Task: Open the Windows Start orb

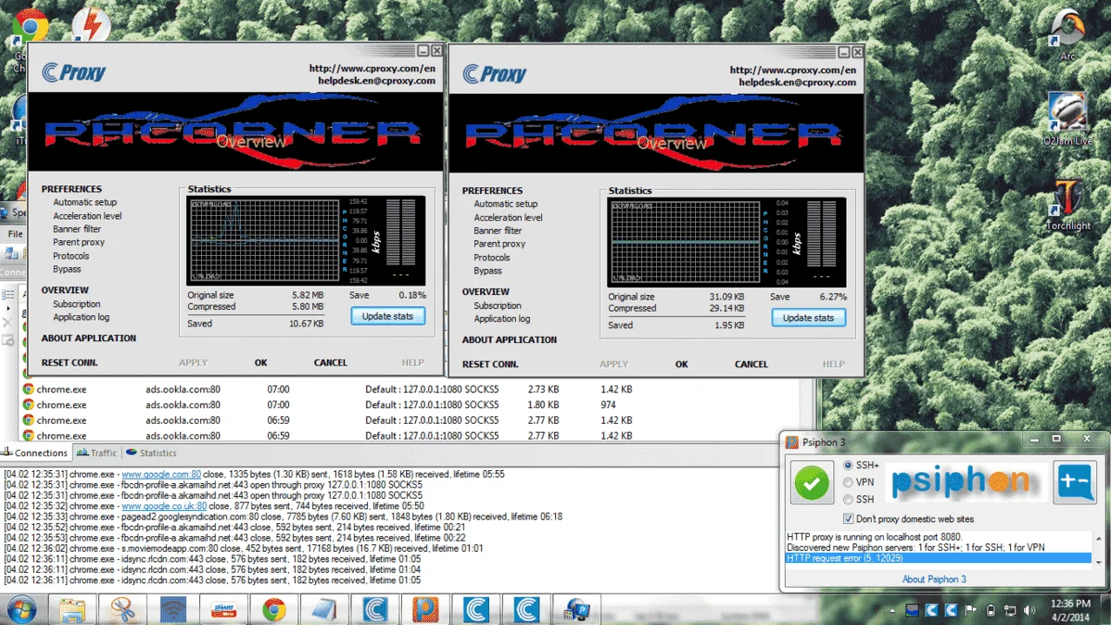Action: (x=22, y=610)
